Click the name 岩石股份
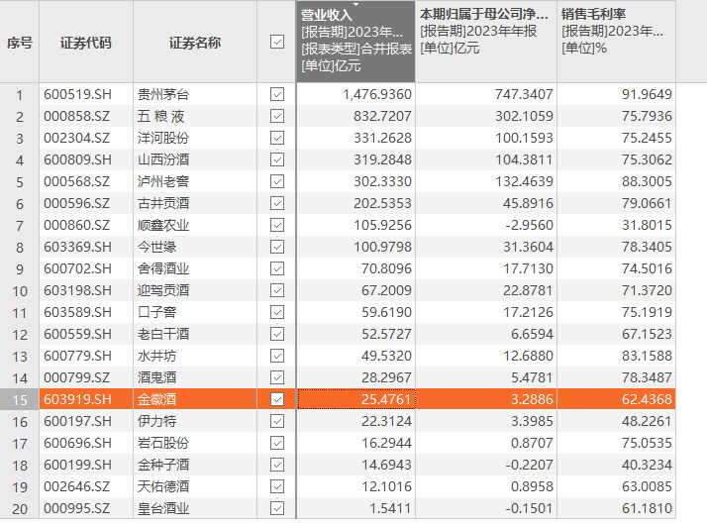The width and height of the screenshot is (707, 526). click(x=163, y=443)
